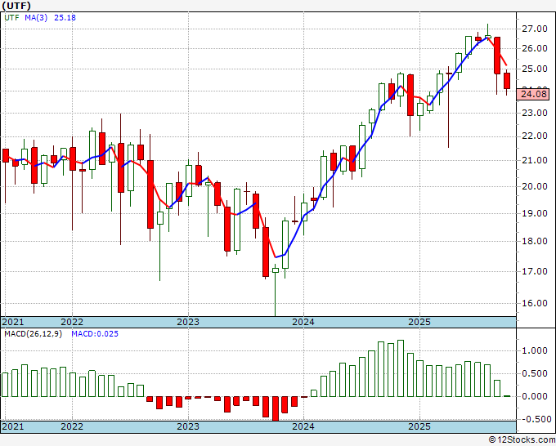The width and height of the screenshot is (556, 446).
Task: Select the green UTF legend label
Action: coord(12,18)
